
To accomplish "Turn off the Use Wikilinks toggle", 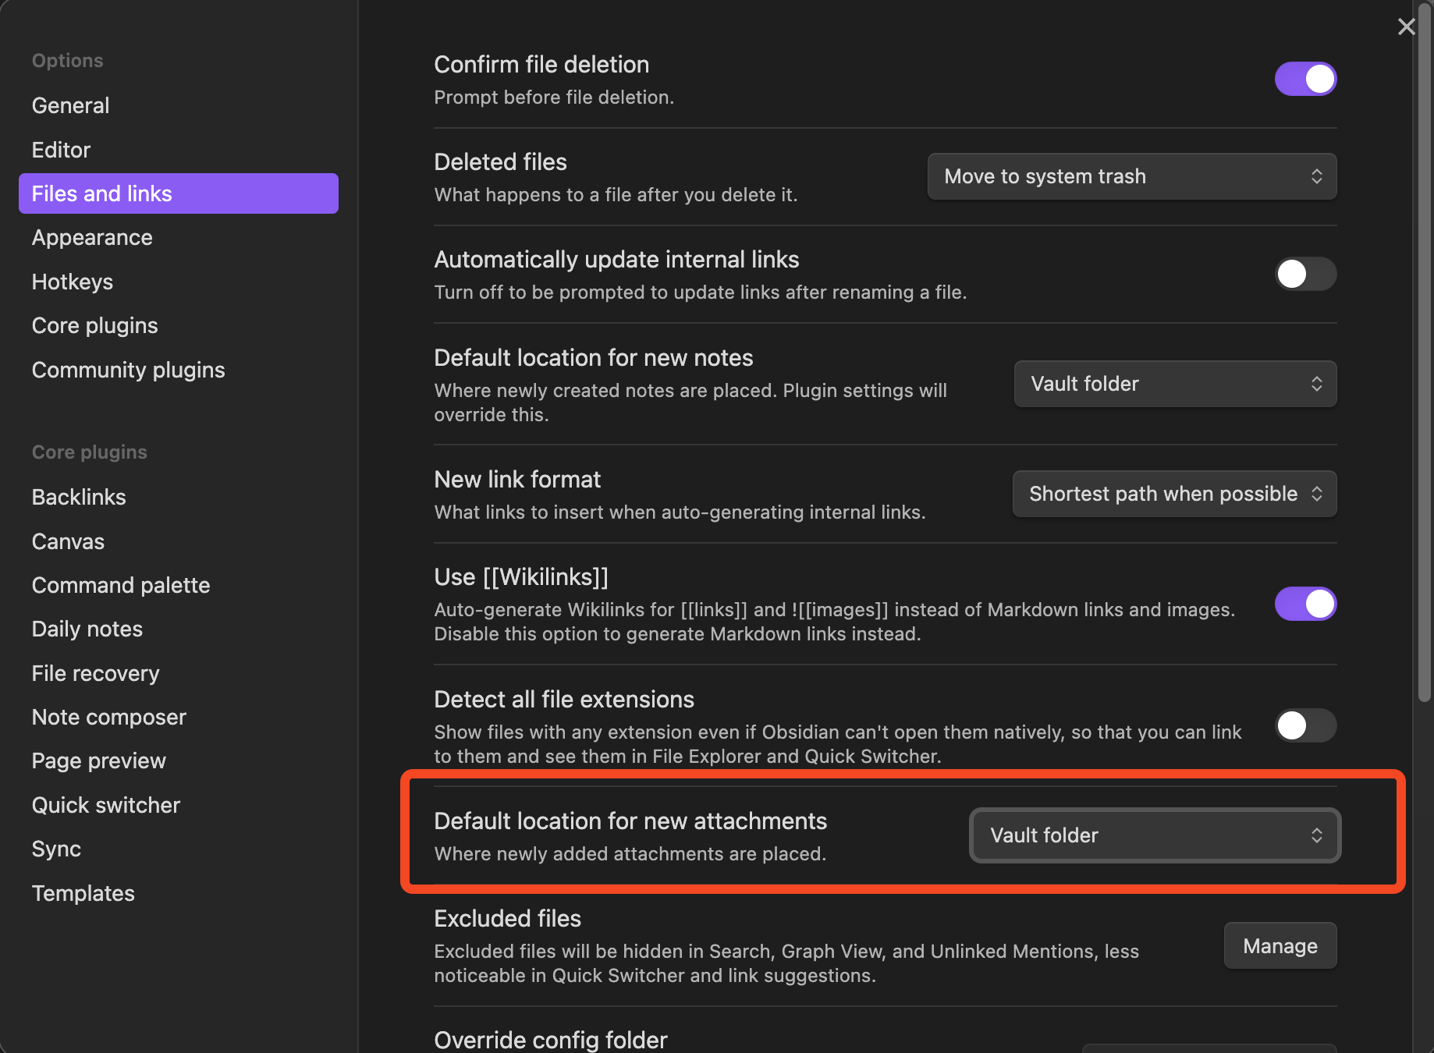I will point(1305,604).
